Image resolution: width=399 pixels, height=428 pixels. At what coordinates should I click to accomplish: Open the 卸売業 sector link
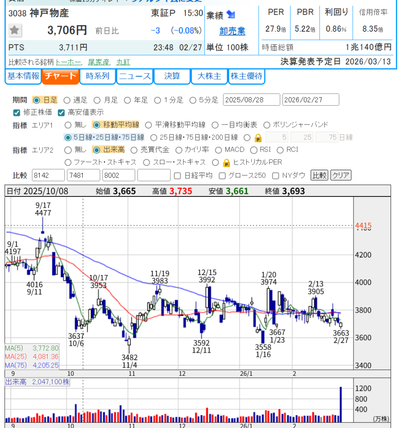232,31
